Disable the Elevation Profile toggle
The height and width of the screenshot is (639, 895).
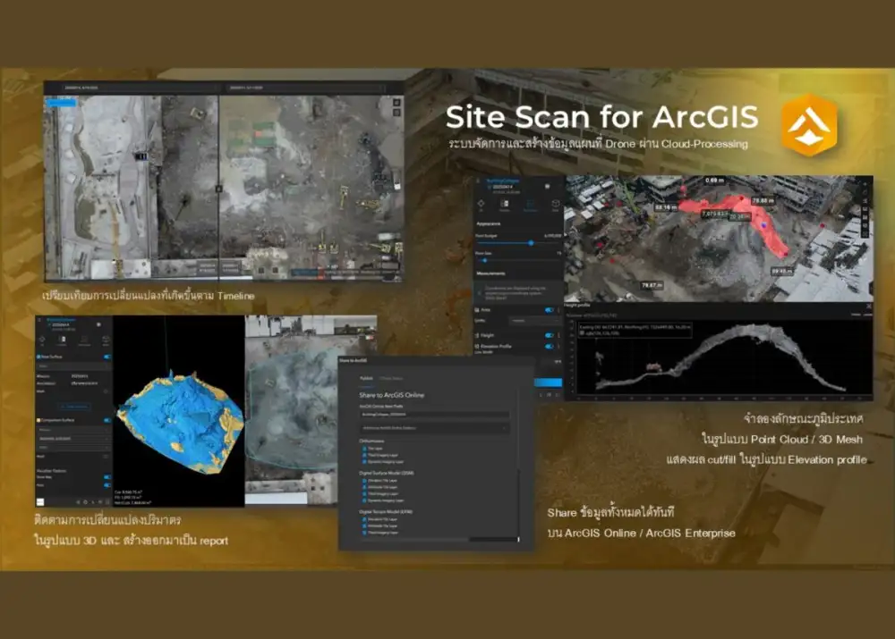coord(550,347)
